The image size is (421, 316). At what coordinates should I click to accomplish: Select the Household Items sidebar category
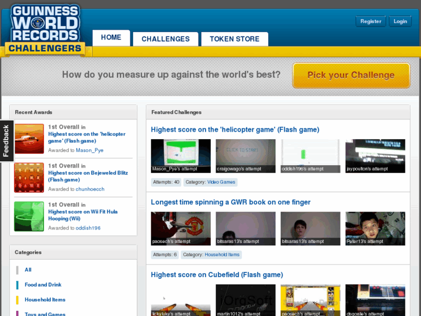tap(45, 300)
